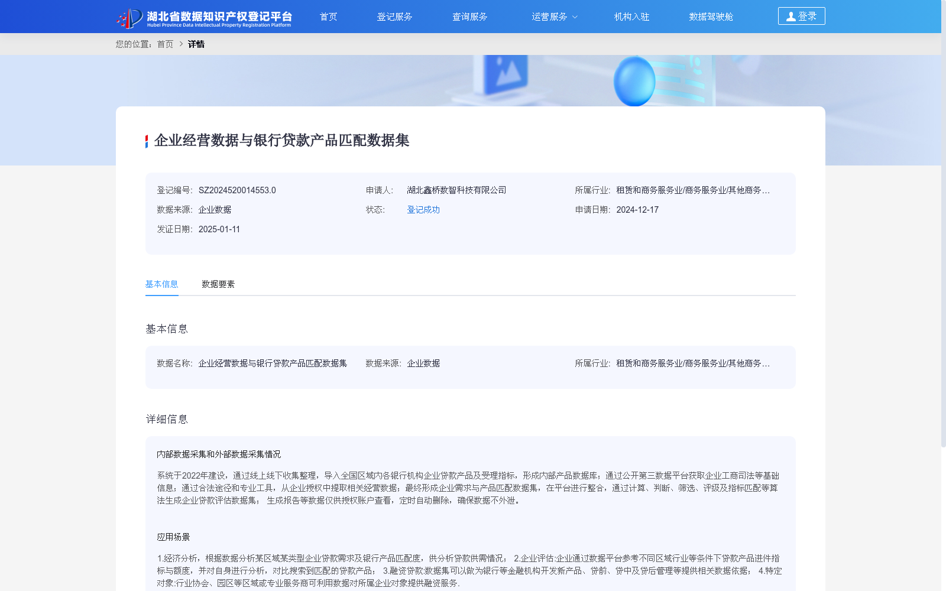Screen dimensions: 946x591
Task: Click the 数据名称 value in the 基本信息 section
Action: tap(273, 363)
